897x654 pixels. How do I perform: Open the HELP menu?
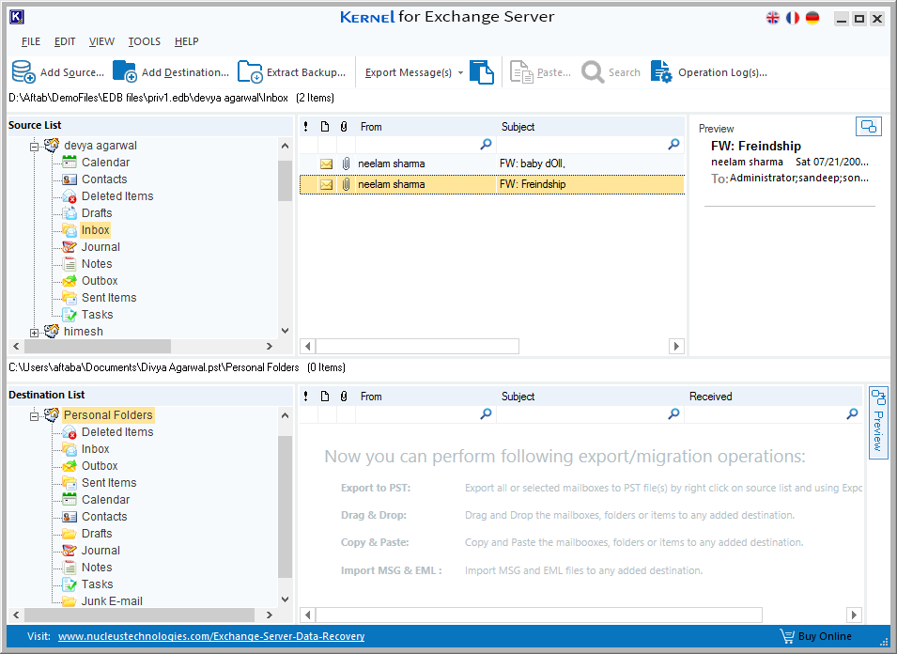tap(187, 41)
